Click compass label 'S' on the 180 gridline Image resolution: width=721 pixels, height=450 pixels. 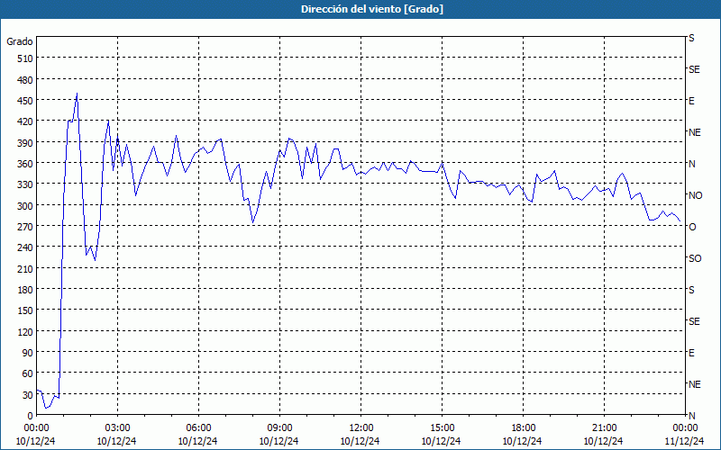691,290
